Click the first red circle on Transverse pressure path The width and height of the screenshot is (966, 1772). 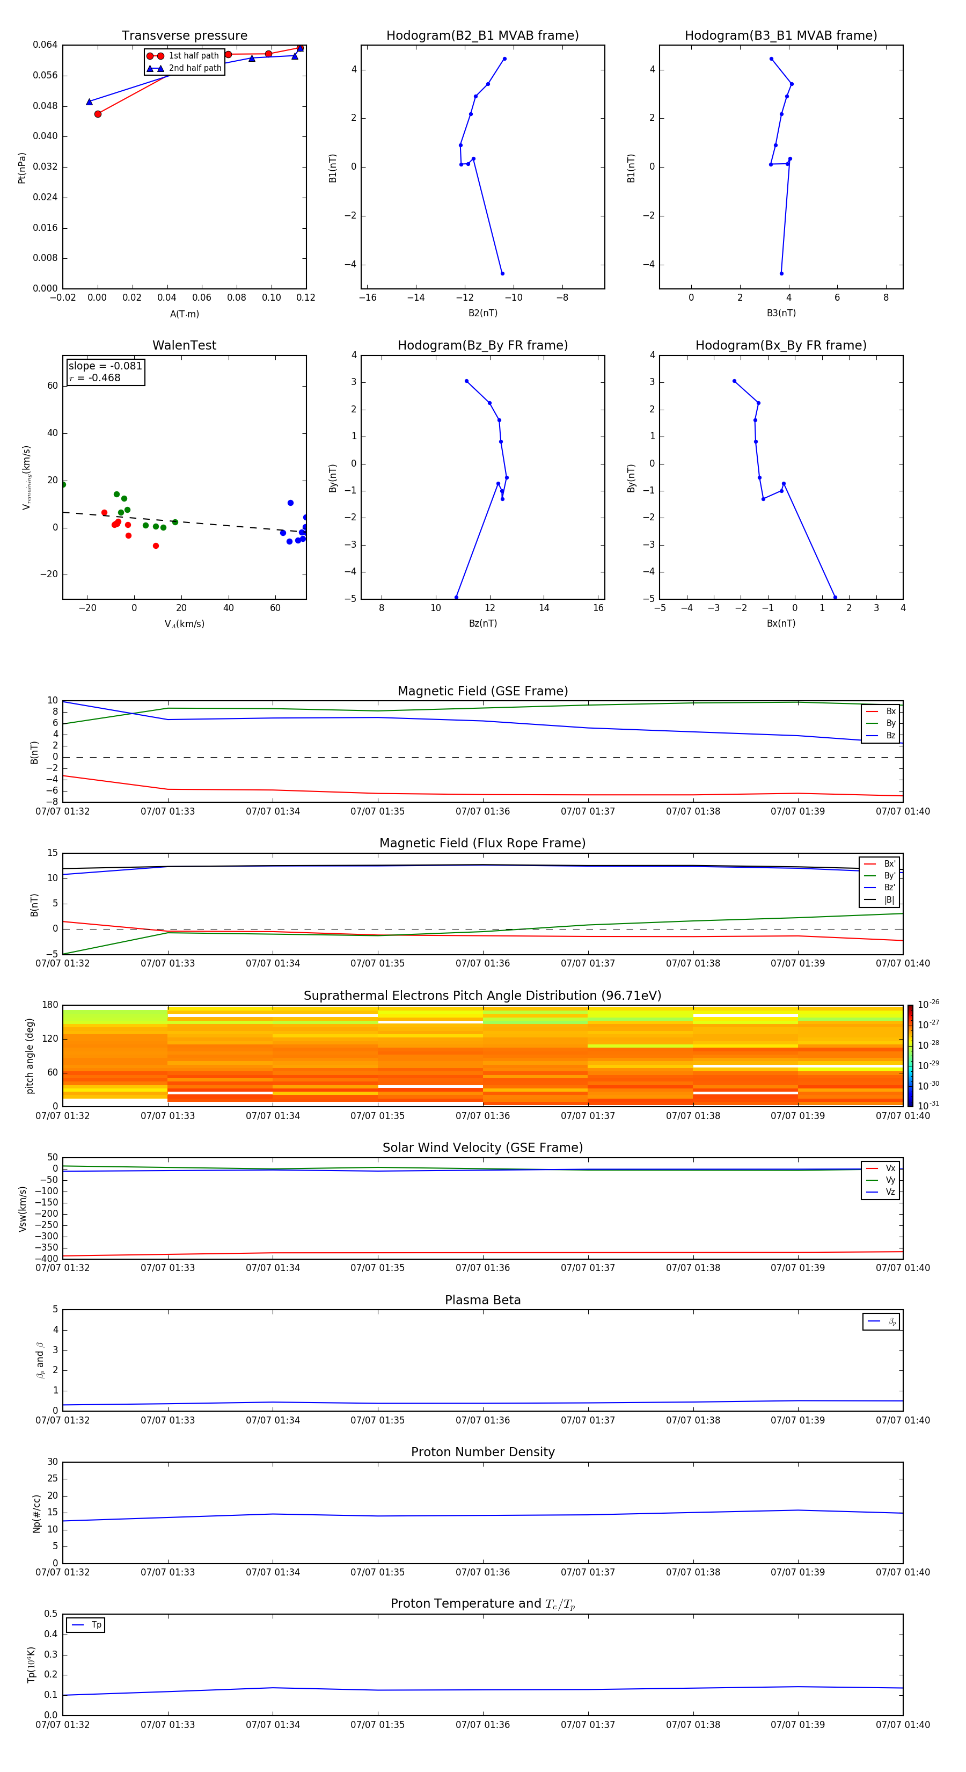pyautogui.click(x=98, y=114)
